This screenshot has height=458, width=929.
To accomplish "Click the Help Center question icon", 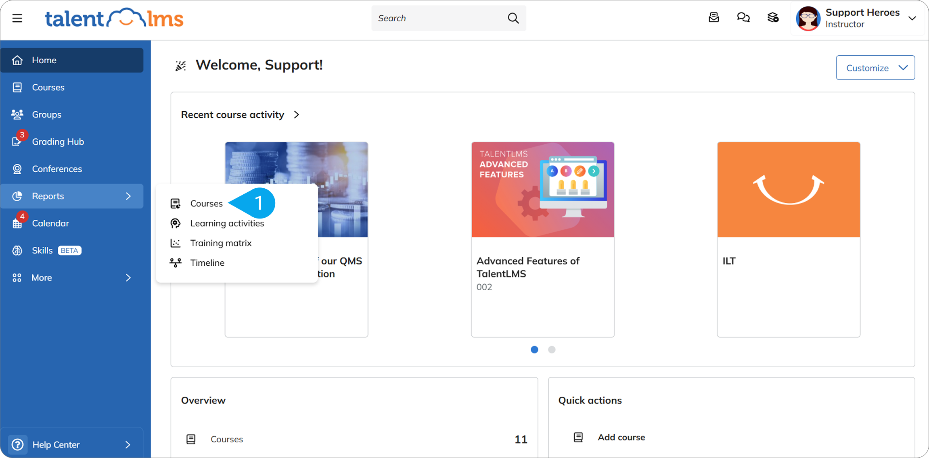I will [17, 445].
